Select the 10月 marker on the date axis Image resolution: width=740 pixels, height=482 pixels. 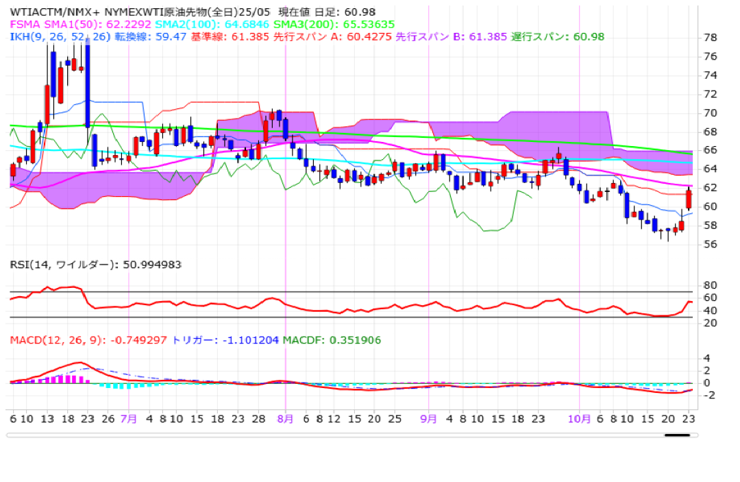580,418
